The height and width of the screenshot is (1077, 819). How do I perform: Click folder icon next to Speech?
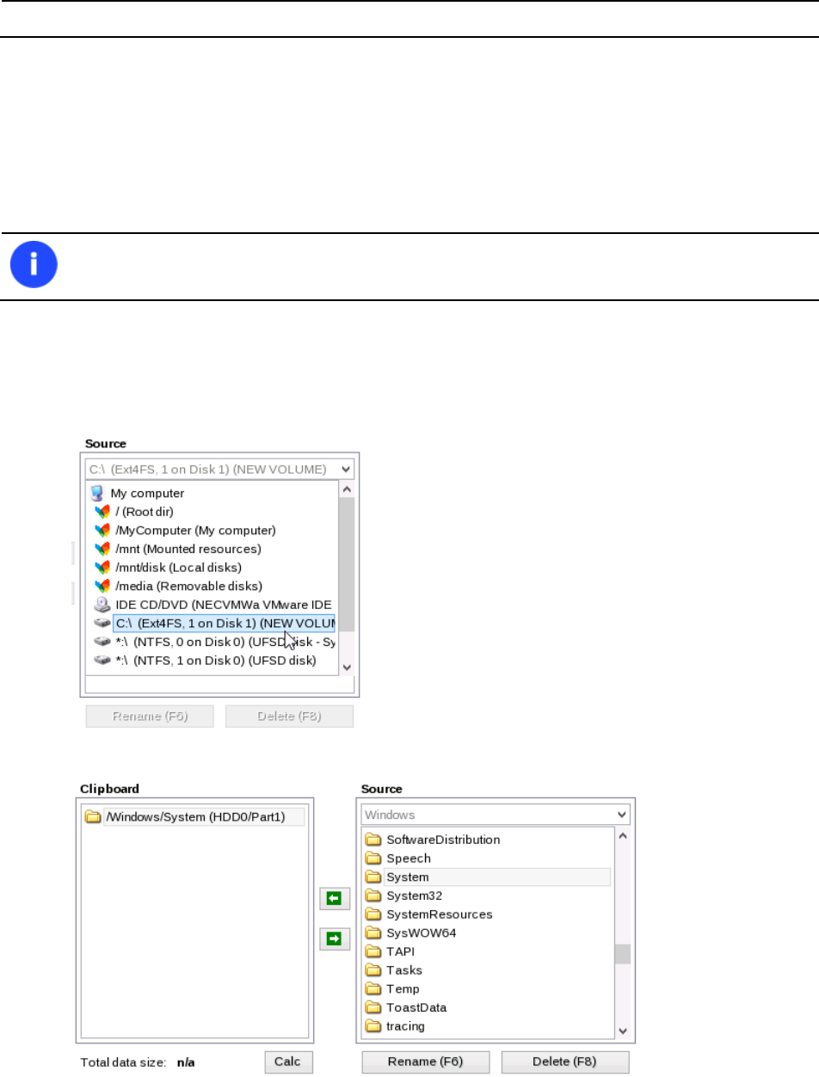(x=373, y=858)
